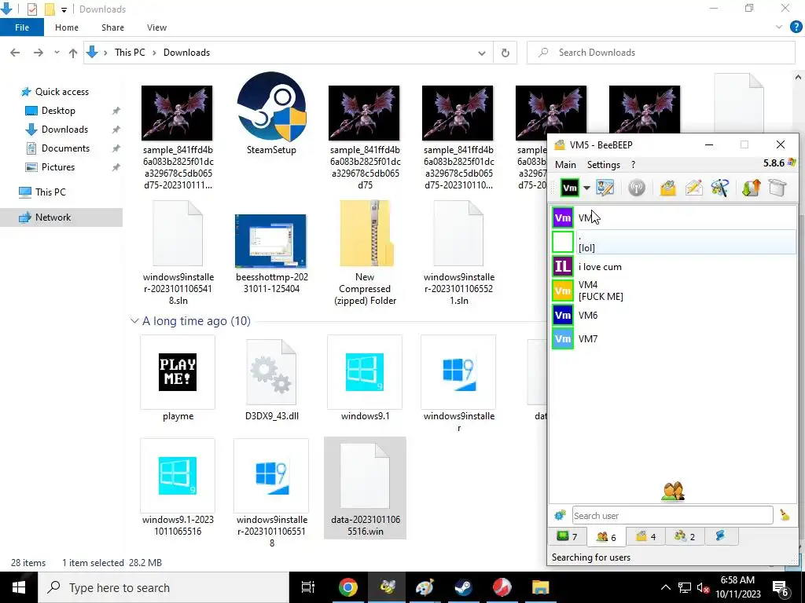The image size is (805, 603).
Task: Open the edit profile card icon in BeeBEEP
Action: click(605, 188)
